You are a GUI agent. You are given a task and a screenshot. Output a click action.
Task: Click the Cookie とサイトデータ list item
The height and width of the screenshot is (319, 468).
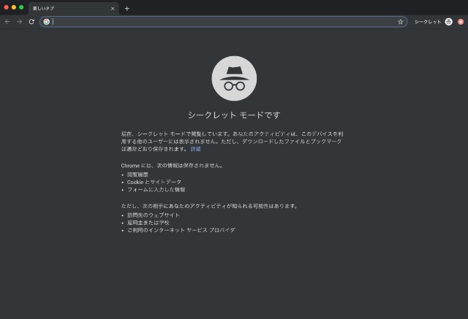[x=154, y=182]
